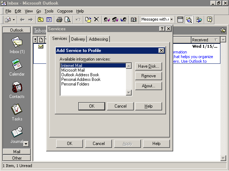Click the Have Disk... button
This screenshot has width=229, height=171.
(148, 66)
